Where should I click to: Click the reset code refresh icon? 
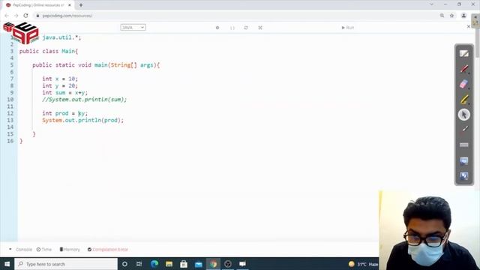246,28
